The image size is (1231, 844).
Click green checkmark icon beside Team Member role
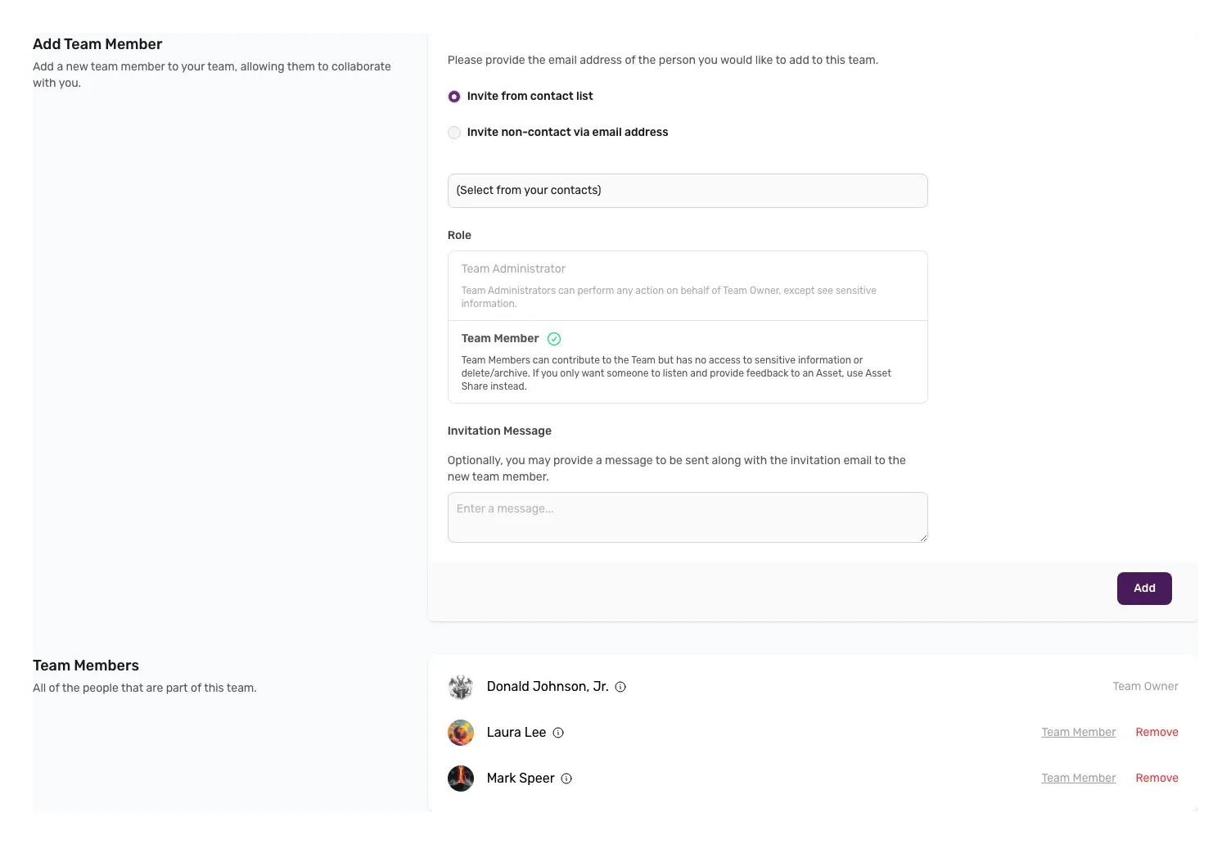click(x=554, y=339)
